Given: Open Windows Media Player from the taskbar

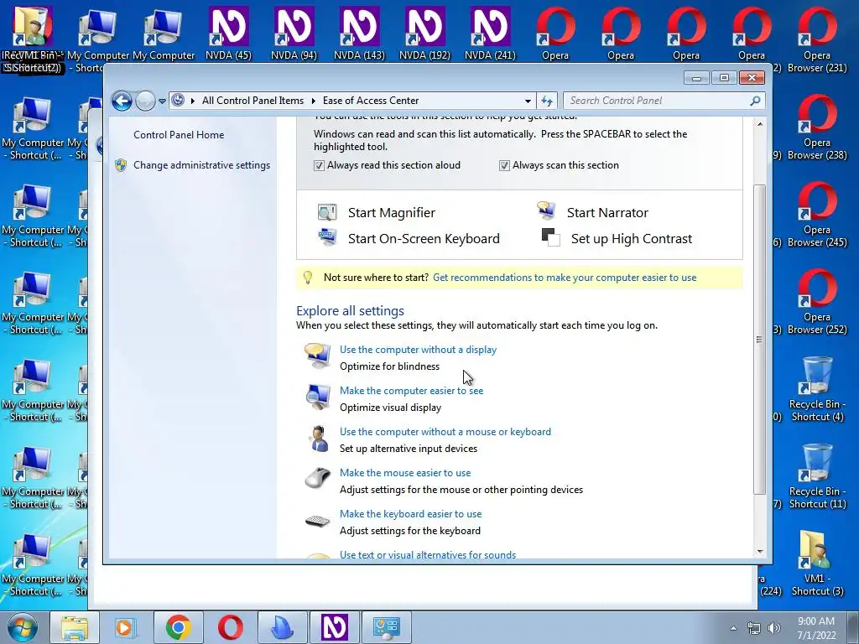Looking at the screenshot, I should (x=126, y=627).
